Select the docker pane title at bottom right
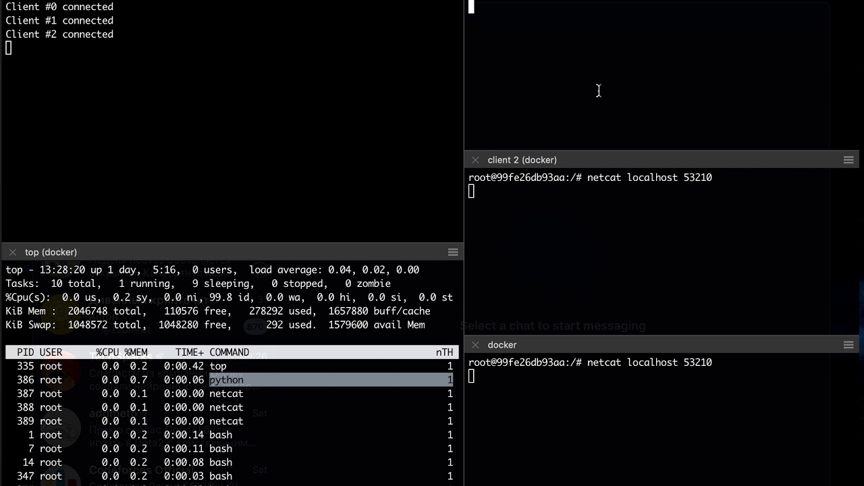Viewport: 864px width, 486px height. 502,345
